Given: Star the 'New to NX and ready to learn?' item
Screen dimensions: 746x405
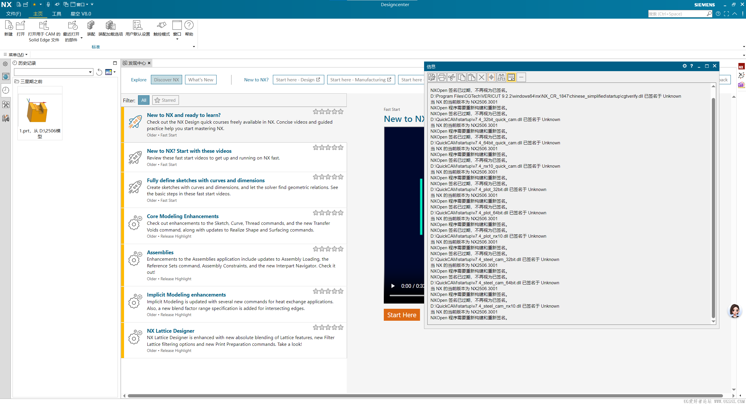Looking at the screenshot, I should [328, 112].
